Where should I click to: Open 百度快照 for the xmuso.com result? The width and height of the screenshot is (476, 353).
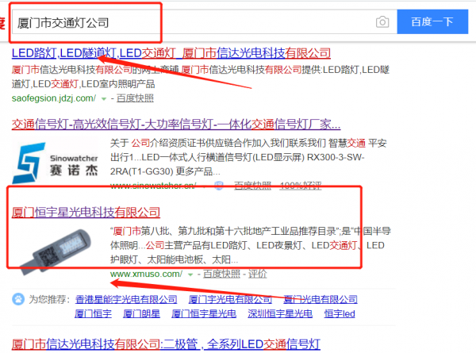220,274
